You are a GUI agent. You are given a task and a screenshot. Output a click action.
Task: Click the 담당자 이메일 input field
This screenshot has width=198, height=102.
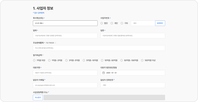[x=65, y=85]
